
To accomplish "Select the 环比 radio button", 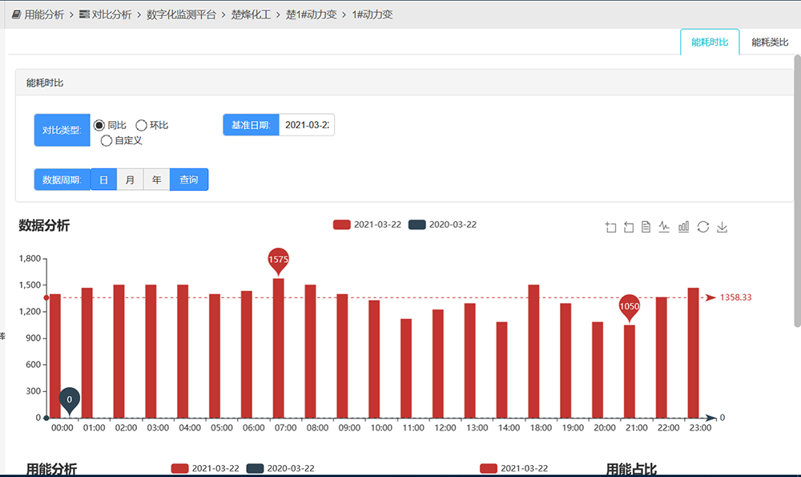I will coord(142,125).
